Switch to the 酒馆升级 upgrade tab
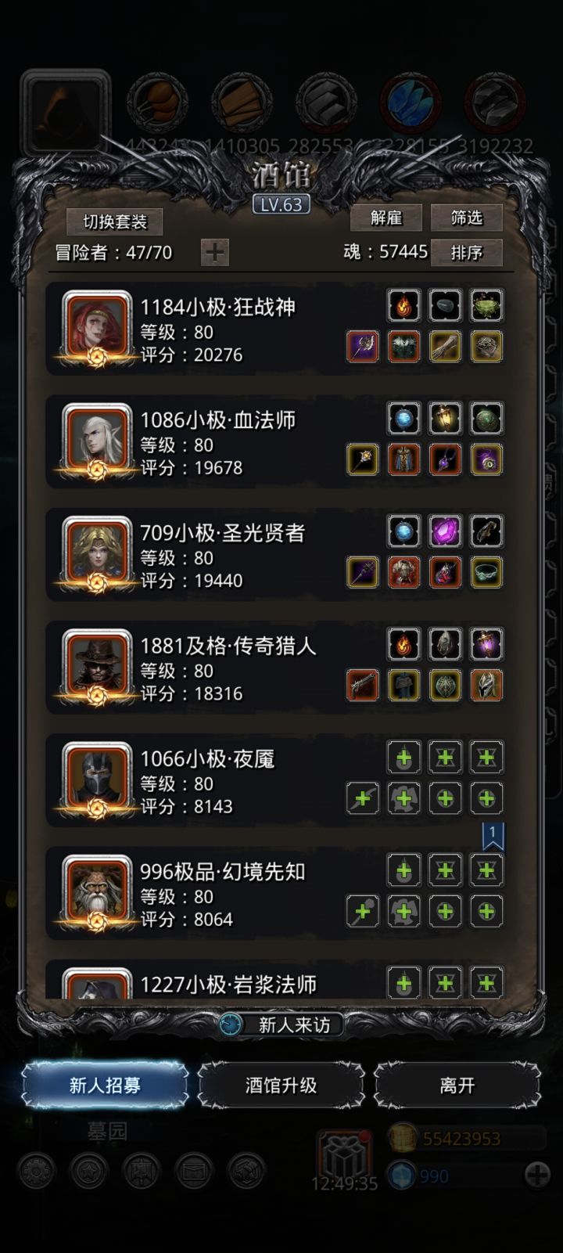 click(x=281, y=1086)
